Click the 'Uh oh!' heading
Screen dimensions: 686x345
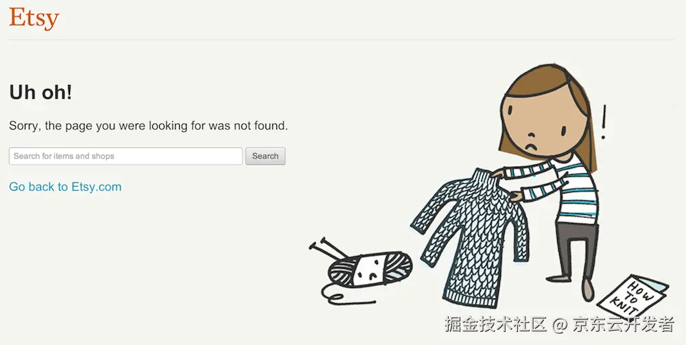click(40, 93)
